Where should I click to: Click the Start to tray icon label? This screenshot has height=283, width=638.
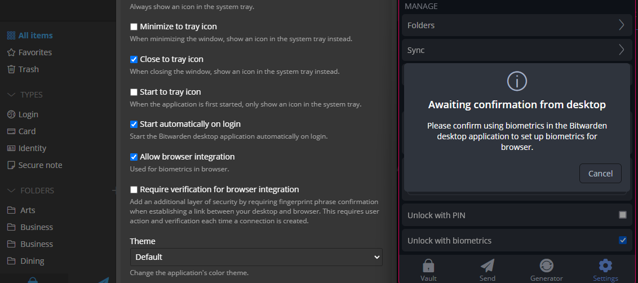point(170,92)
